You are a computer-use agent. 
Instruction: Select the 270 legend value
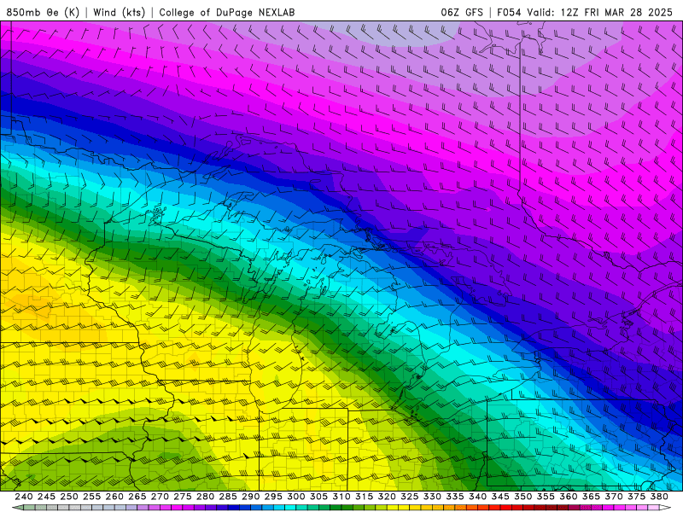pos(160,497)
